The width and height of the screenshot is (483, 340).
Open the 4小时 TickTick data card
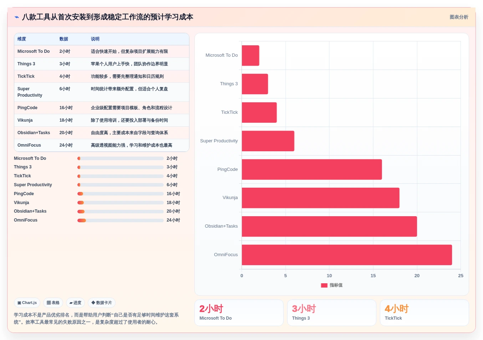424,313
